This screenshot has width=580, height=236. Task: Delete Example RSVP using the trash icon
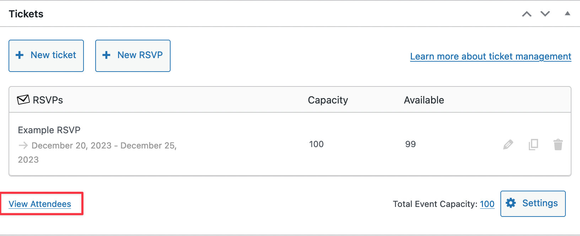(x=558, y=145)
